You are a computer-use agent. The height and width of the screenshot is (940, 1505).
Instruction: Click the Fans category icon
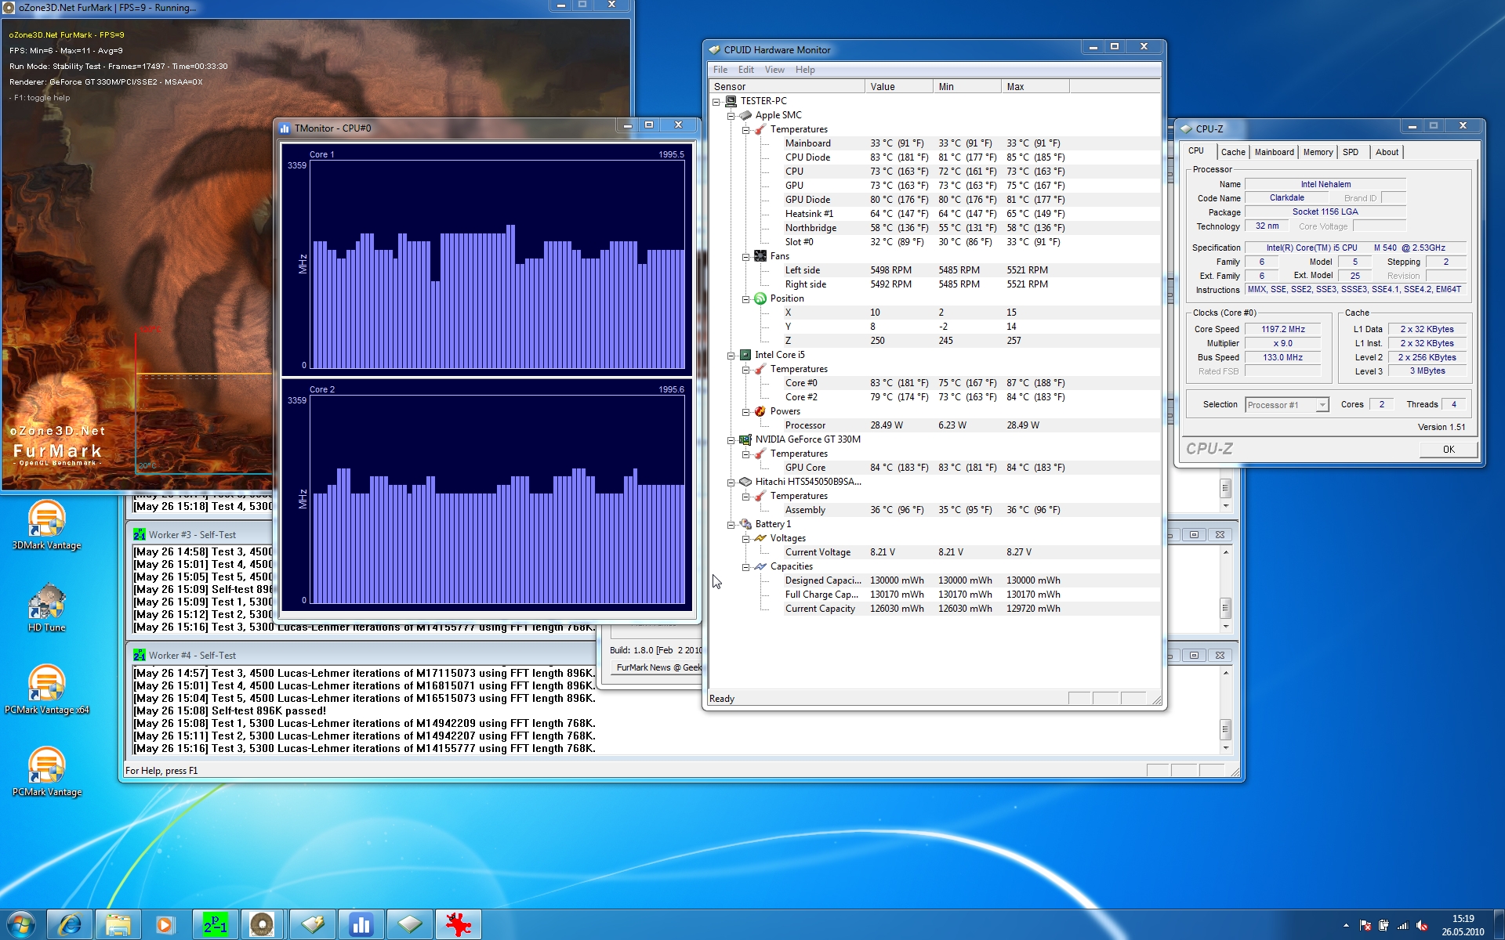[760, 256]
